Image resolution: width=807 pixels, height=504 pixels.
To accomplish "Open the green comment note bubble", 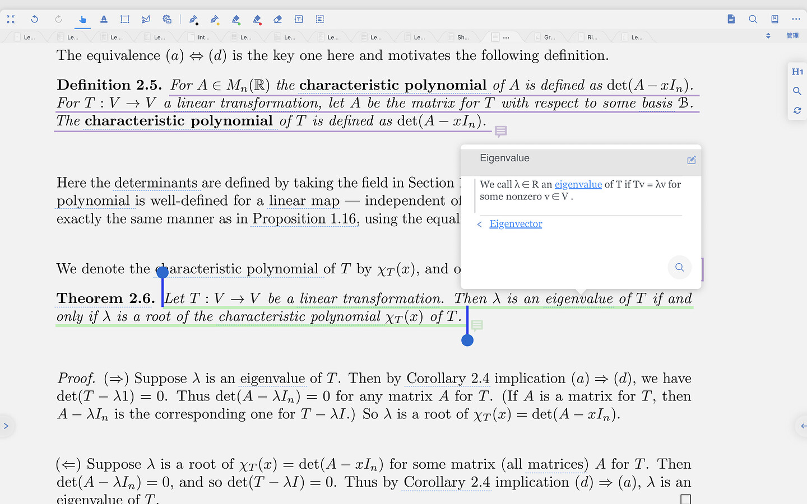I will click(x=477, y=325).
